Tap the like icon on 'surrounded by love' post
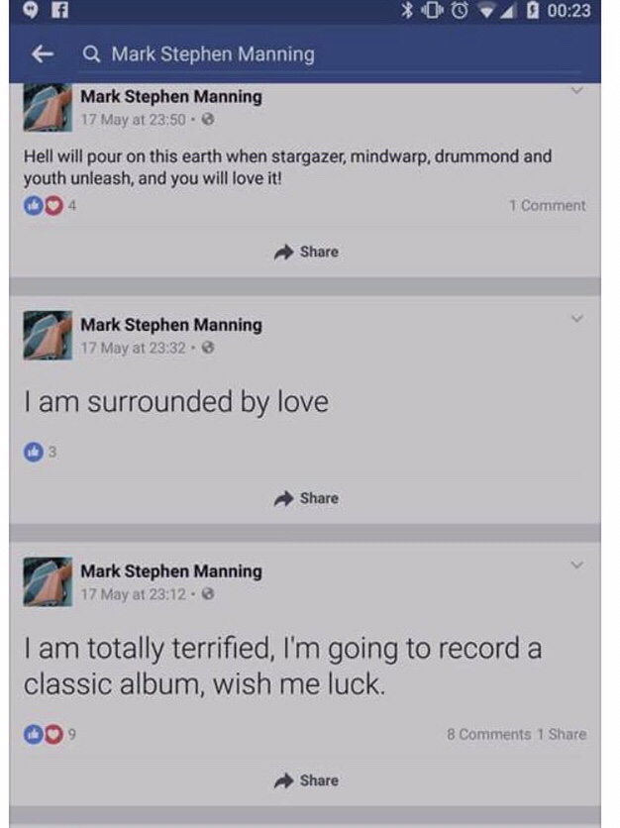 pos(31,453)
